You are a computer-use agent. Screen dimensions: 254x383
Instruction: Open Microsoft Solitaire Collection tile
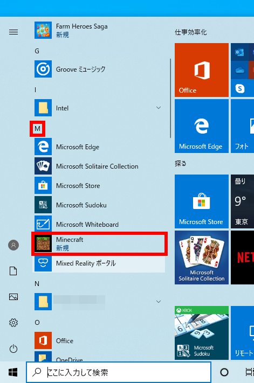point(202,257)
